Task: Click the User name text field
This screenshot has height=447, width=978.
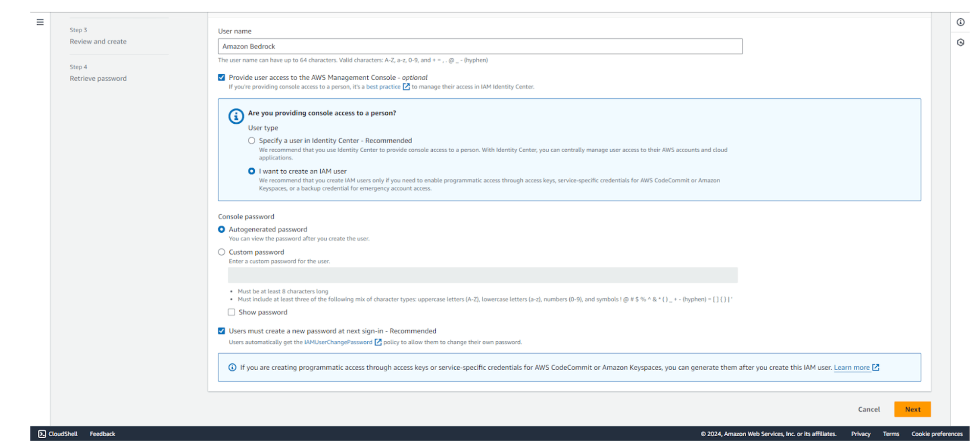Action: point(480,46)
